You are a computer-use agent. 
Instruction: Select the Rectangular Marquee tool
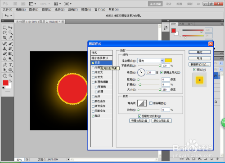(x=4, y=27)
